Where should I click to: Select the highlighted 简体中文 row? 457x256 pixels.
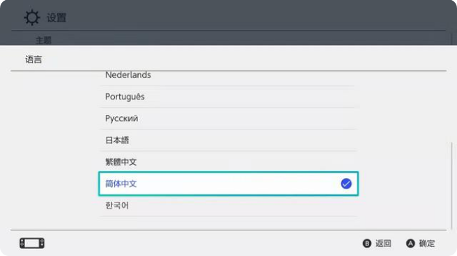228,184
